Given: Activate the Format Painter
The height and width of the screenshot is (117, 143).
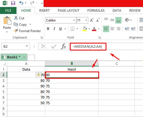Looking at the screenshot, I should coord(27,31).
